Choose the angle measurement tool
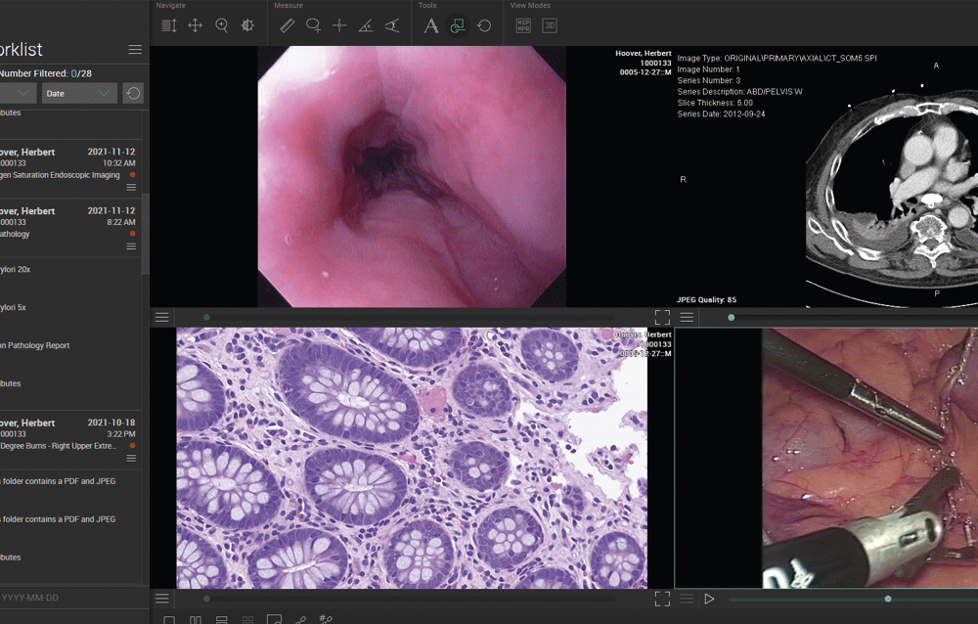Image resolution: width=978 pixels, height=624 pixels. pos(366,25)
